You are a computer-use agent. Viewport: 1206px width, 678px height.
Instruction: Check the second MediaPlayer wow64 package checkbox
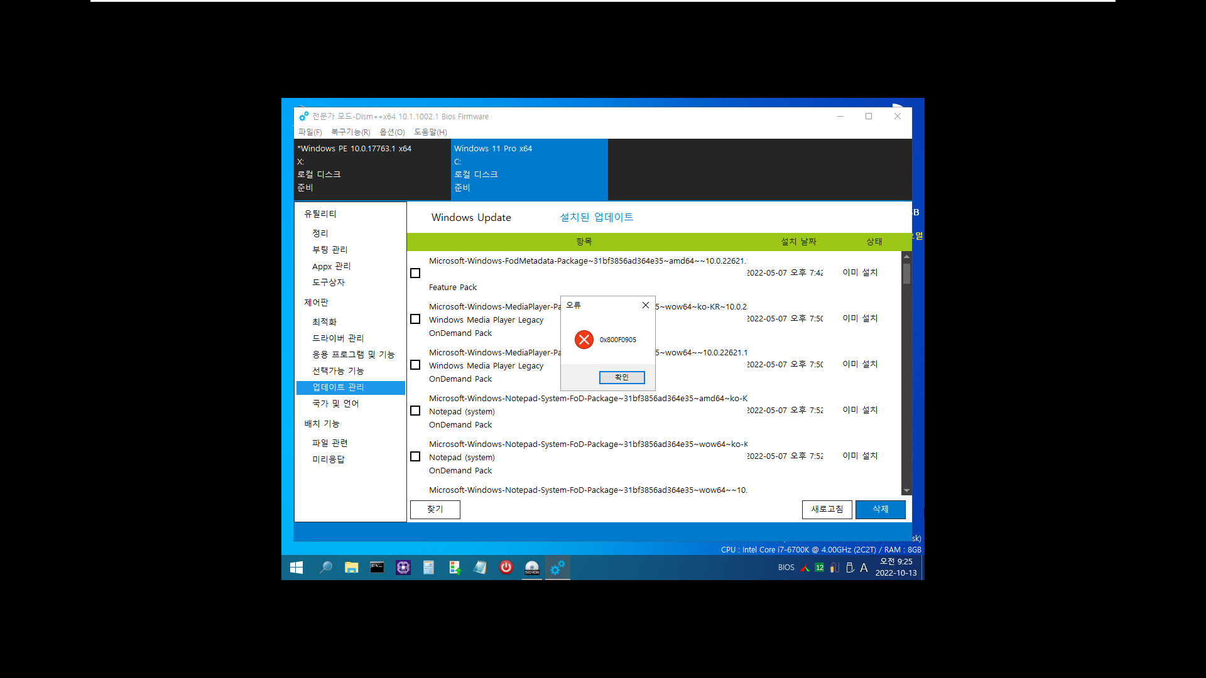415,365
